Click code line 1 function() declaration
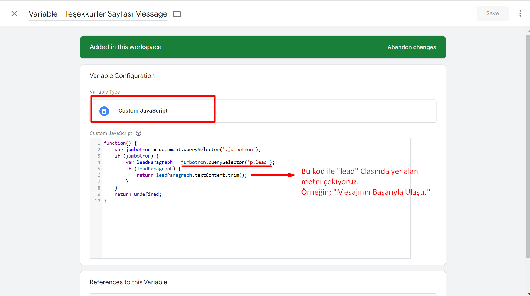 click(x=120, y=143)
